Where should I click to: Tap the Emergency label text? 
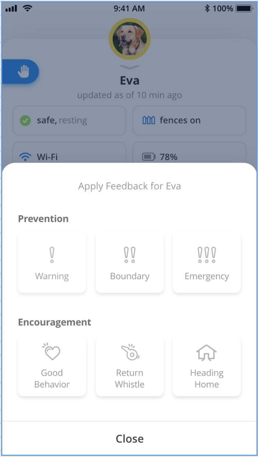click(x=207, y=276)
